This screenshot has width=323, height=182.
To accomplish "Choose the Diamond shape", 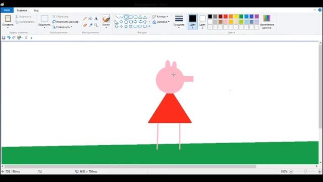I will tap(121, 22).
